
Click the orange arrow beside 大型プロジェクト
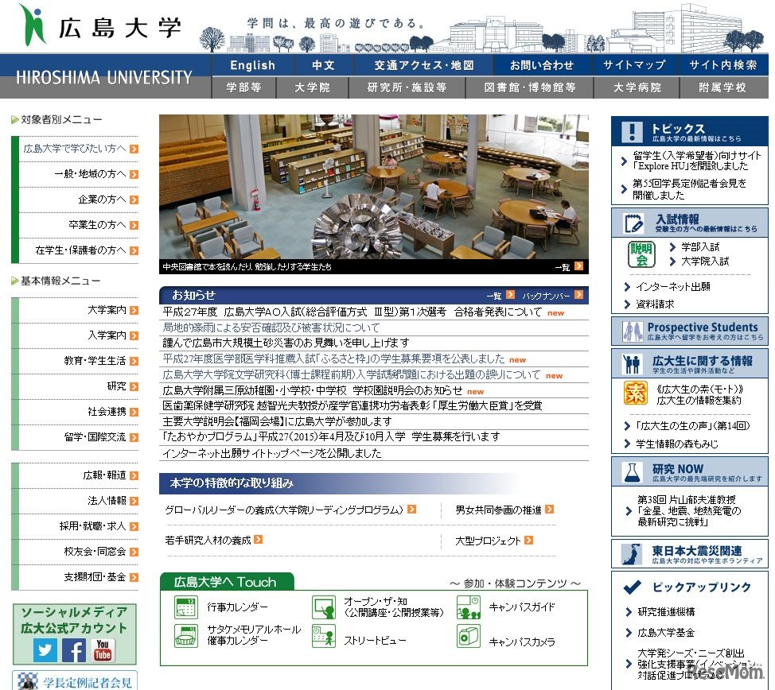529,541
